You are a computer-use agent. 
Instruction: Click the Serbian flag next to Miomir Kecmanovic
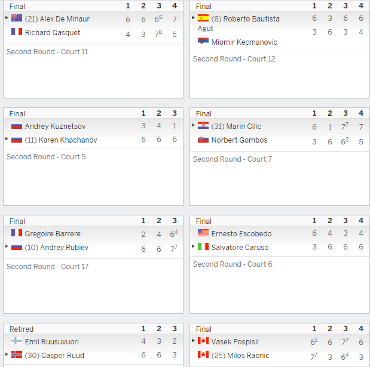[x=203, y=41]
